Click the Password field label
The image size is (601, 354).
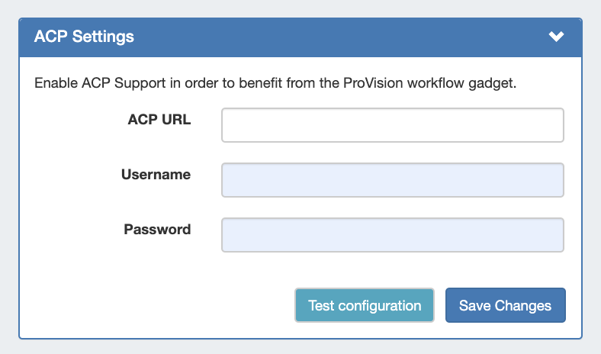coord(157,229)
